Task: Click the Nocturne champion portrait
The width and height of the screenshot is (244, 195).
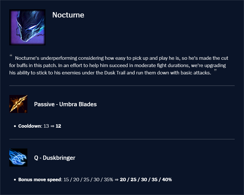Action: 27,27
